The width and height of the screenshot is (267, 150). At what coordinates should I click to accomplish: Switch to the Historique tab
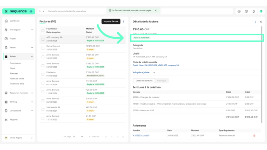point(161,81)
